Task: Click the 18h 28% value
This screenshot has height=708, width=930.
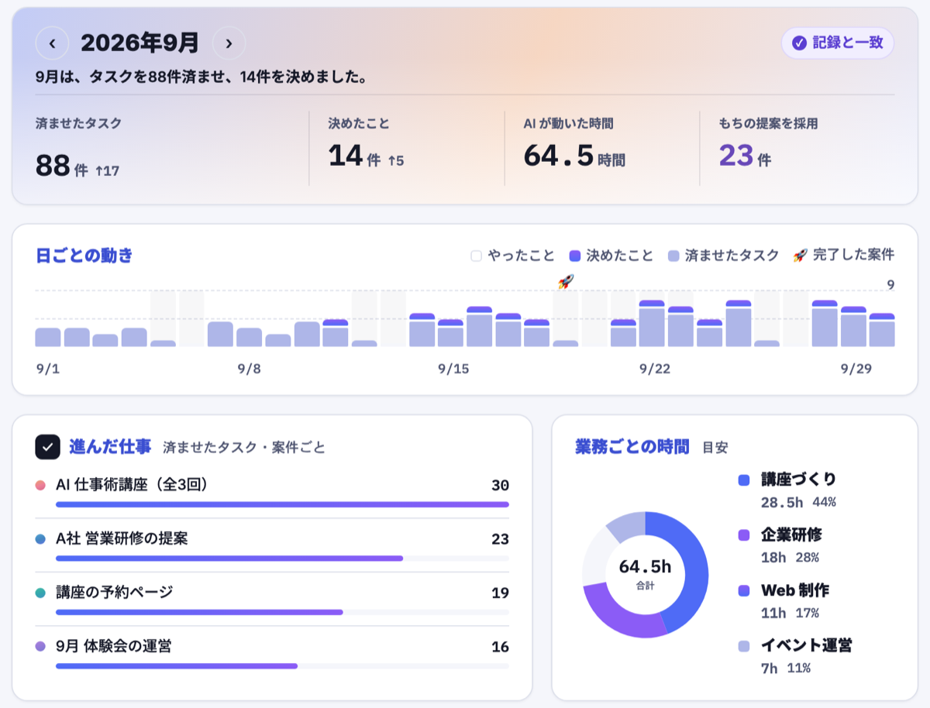Action: pyautogui.click(x=790, y=558)
